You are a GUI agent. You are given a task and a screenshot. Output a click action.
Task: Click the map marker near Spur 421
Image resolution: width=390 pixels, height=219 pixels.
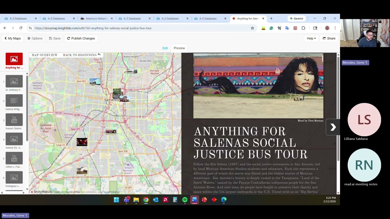pos(95,82)
